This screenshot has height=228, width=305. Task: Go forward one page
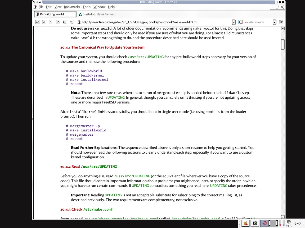click(x=51, y=22)
